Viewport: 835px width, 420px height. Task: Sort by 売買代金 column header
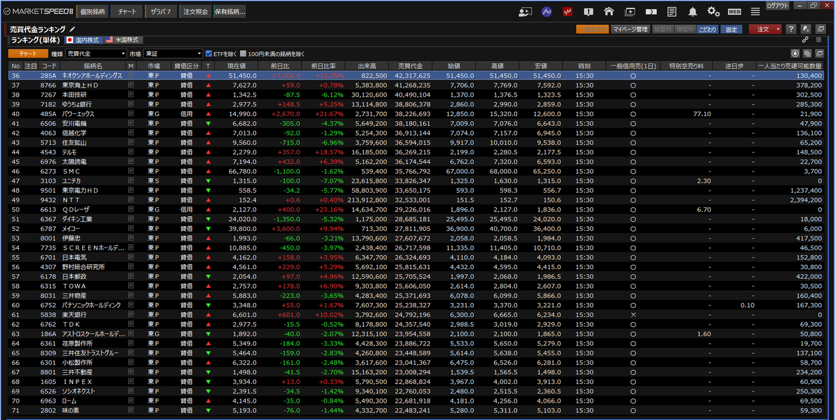point(411,65)
